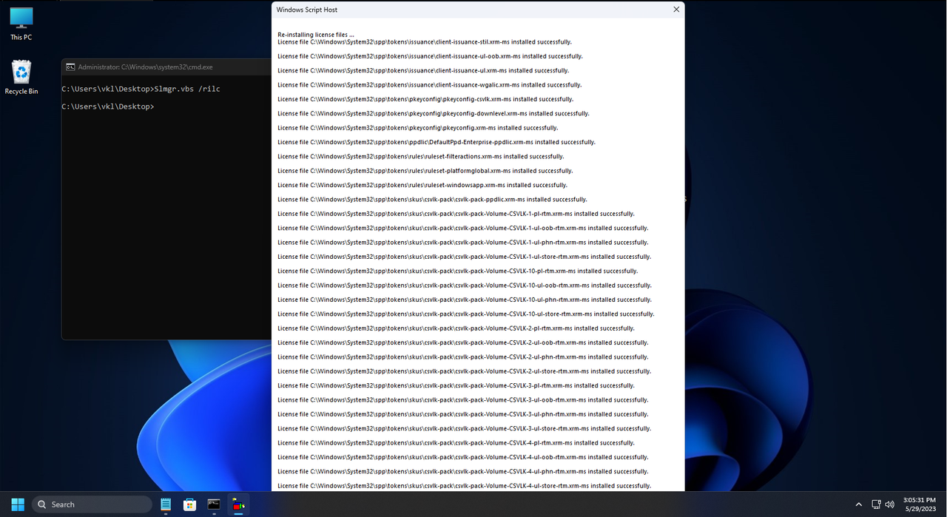
Task: Click the CSVLK-3-pl-rtm.xrm-ms line
Action: click(x=456, y=386)
